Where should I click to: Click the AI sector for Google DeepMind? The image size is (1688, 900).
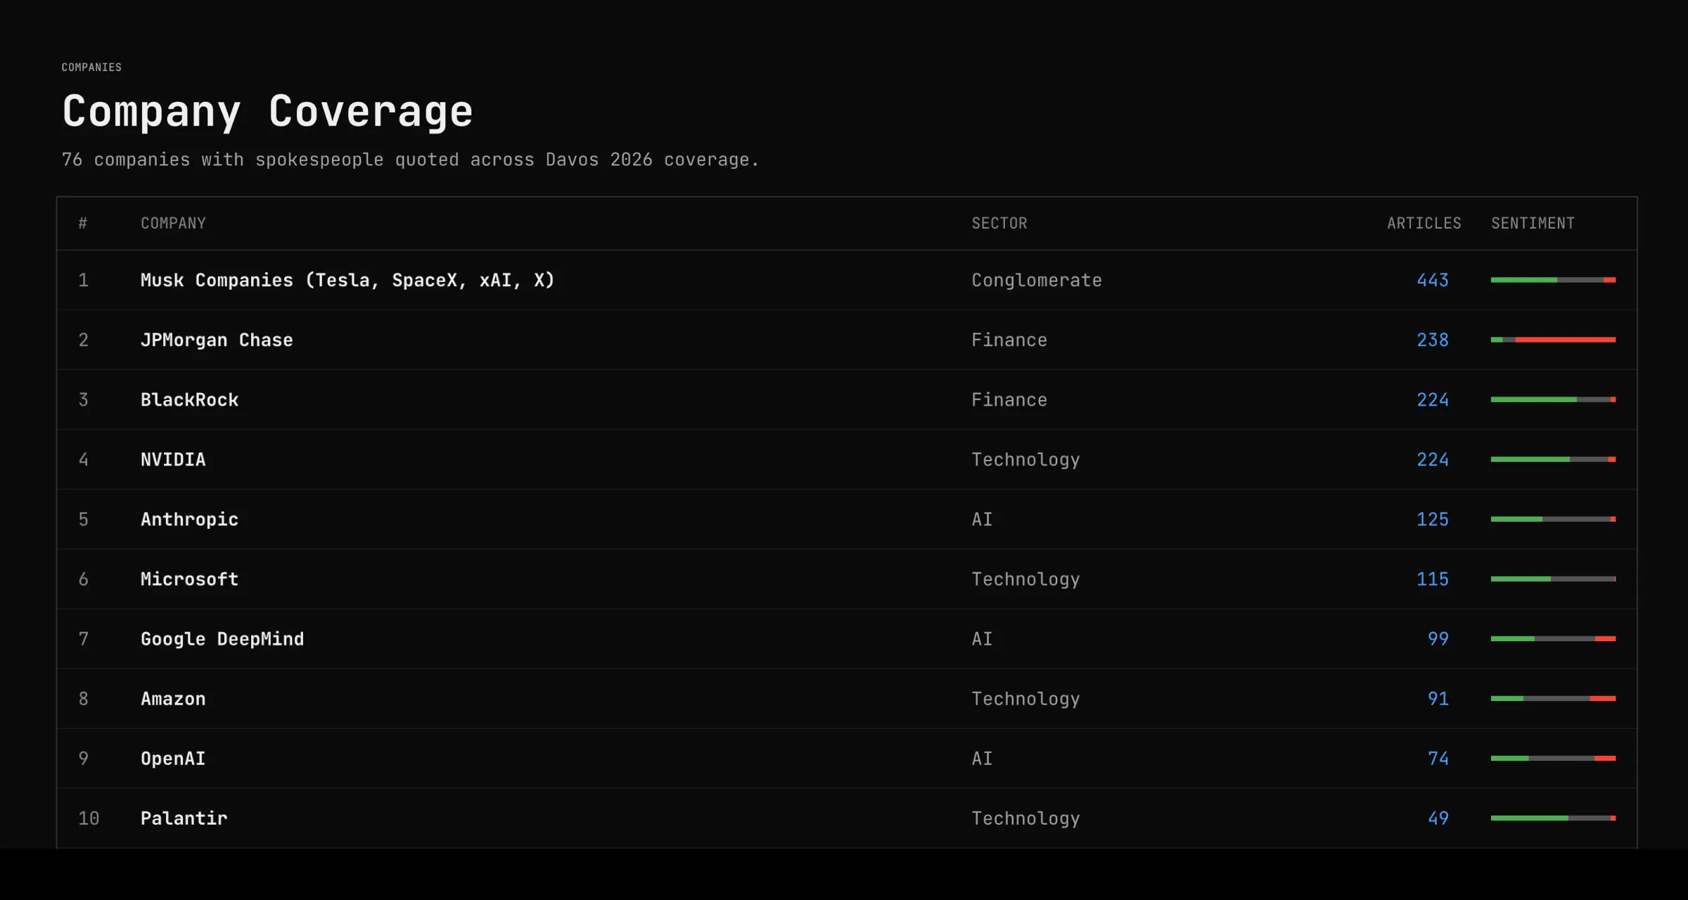click(982, 639)
